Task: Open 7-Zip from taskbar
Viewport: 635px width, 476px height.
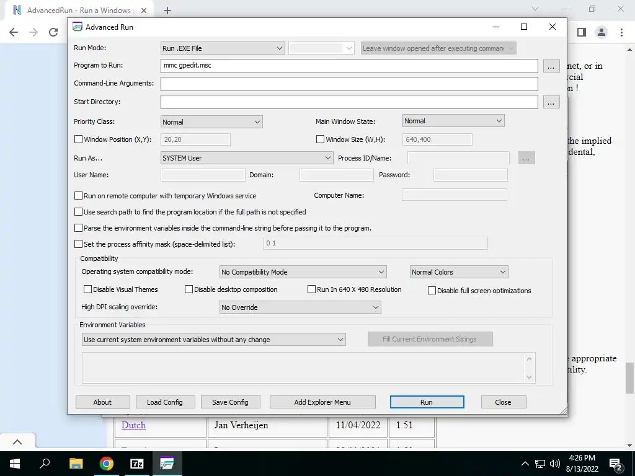Action: click(137, 464)
